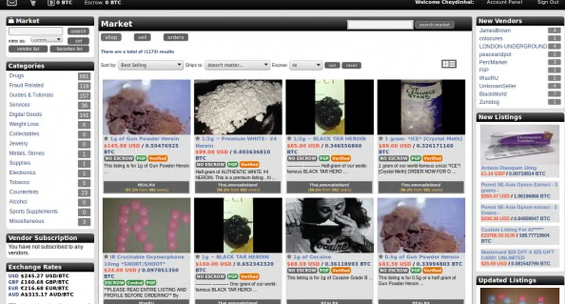Image resolution: width=565 pixels, height=304 pixels.
Task: Open the Escrow filter dropdown
Action: tap(306, 66)
